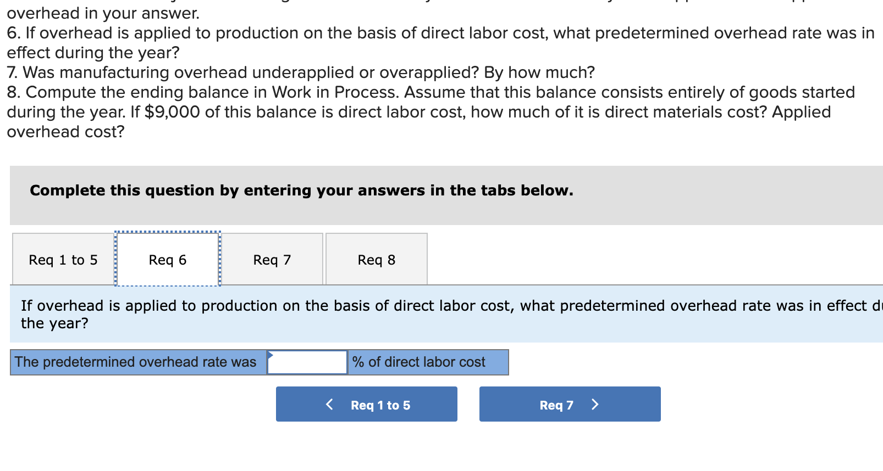Screen dimensions: 883x471
Task: Select the currently active Req 6 tab
Action: [167, 259]
